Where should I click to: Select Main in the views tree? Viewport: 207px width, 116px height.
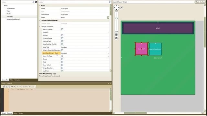coord(6,5)
